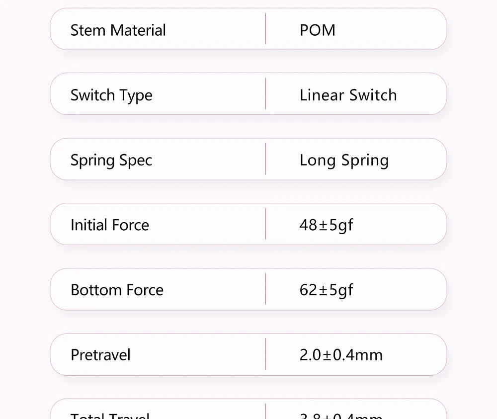Click the vertical divider in Switch Type row
Screen dimensions: 497x419
(266, 93)
